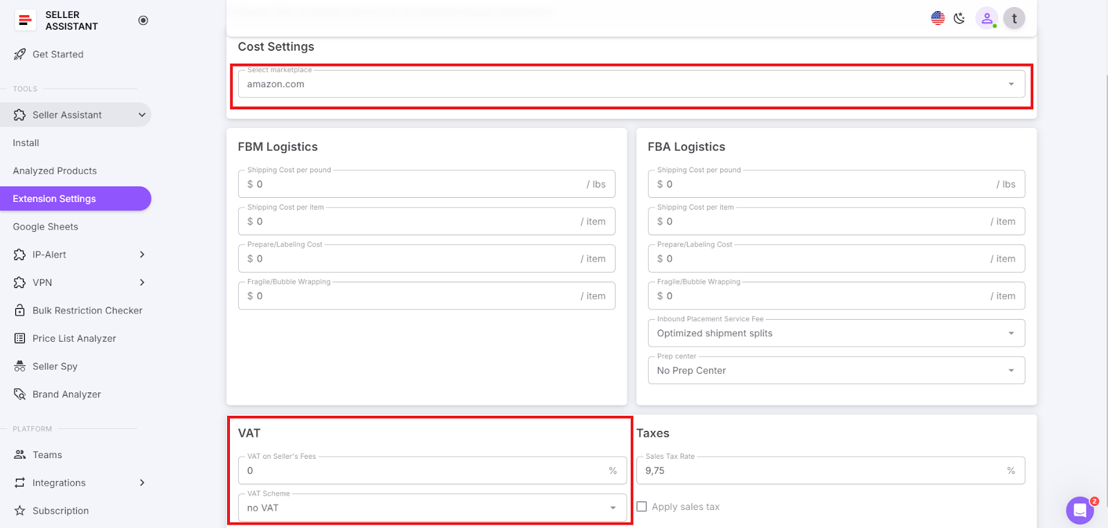Click the Price List Analyzer list icon
Image resolution: width=1108 pixels, height=528 pixels.
pos(19,338)
